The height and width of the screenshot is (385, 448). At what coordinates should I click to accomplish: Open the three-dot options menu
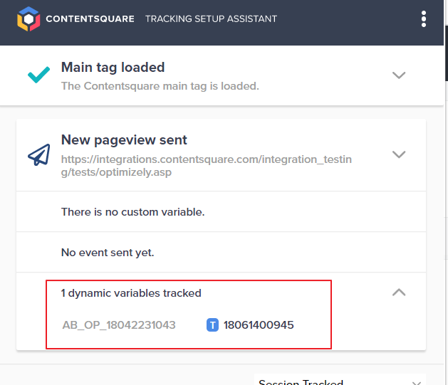click(x=424, y=19)
